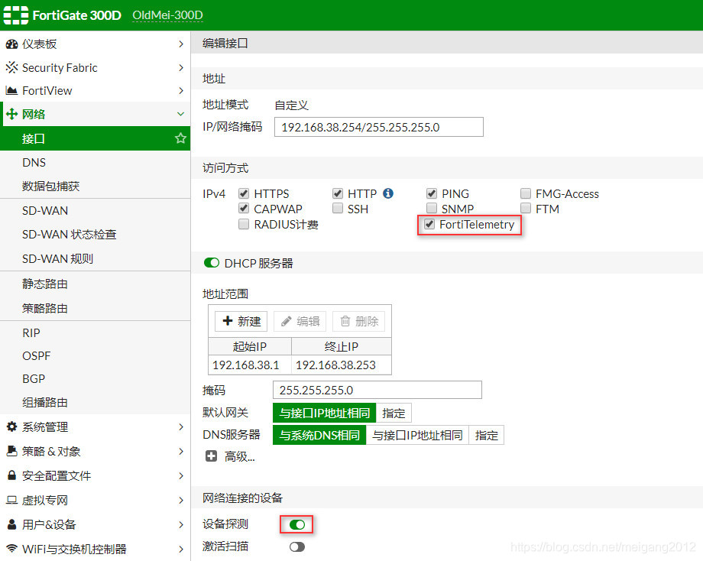Viewport: 703px width, 561px height.
Task: Expand the FortiView chevron
Action: (180, 91)
